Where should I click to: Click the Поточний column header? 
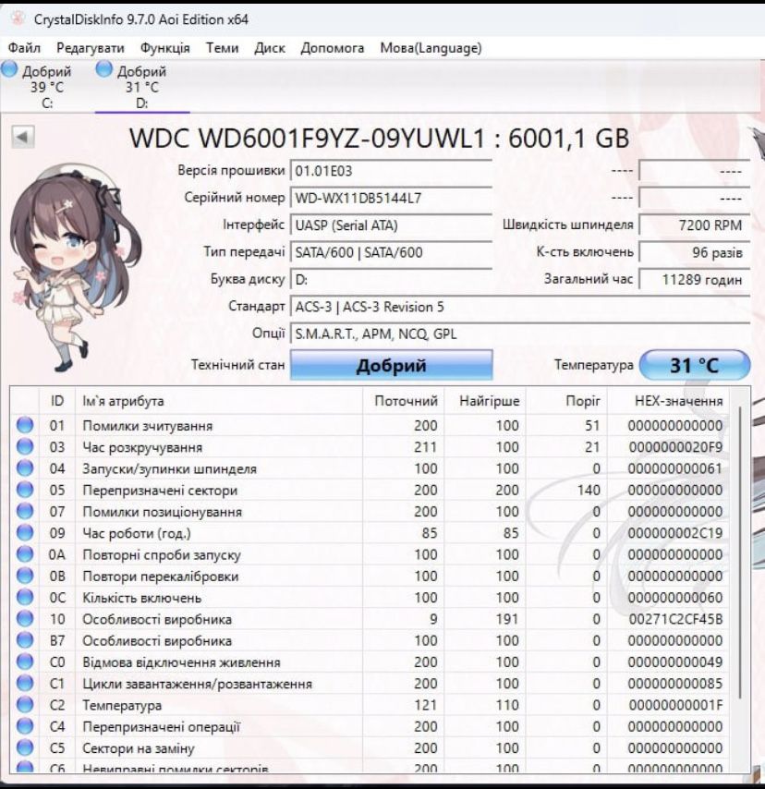tap(404, 401)
